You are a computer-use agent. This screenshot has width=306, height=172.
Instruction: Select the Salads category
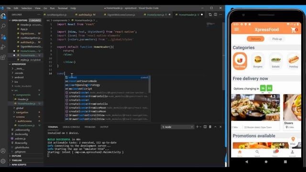(276, 61)
